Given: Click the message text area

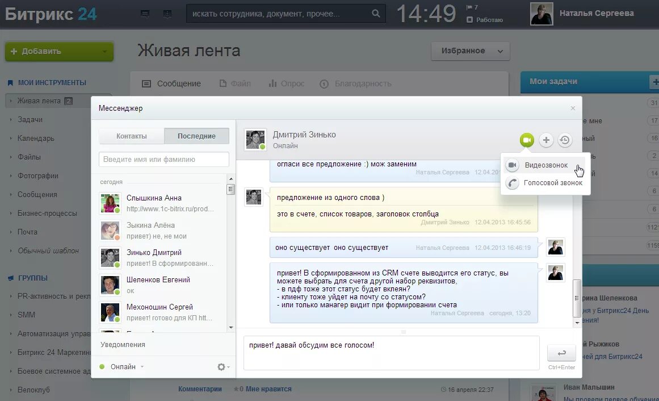Looking at the screenshot, I should coord(391,353).
